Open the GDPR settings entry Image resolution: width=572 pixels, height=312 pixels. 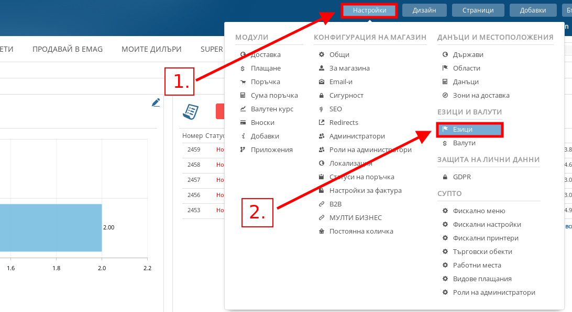click(461, 177)
